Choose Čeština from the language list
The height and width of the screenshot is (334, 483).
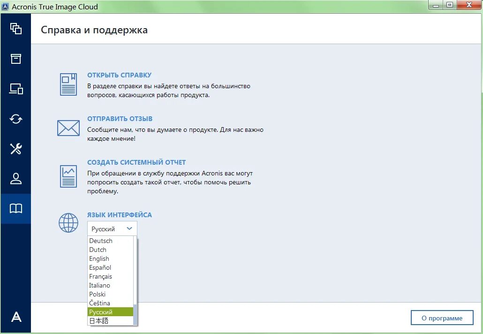(x=110, y=303)
